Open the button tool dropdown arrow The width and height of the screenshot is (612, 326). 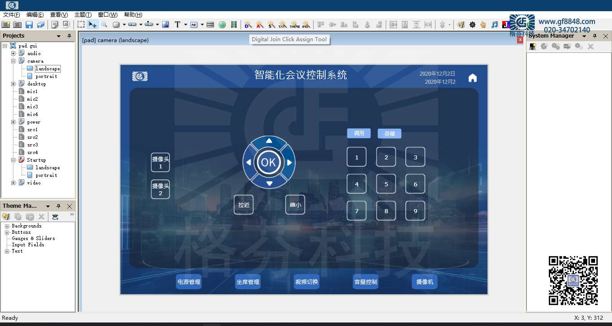[x=124, y=25]
